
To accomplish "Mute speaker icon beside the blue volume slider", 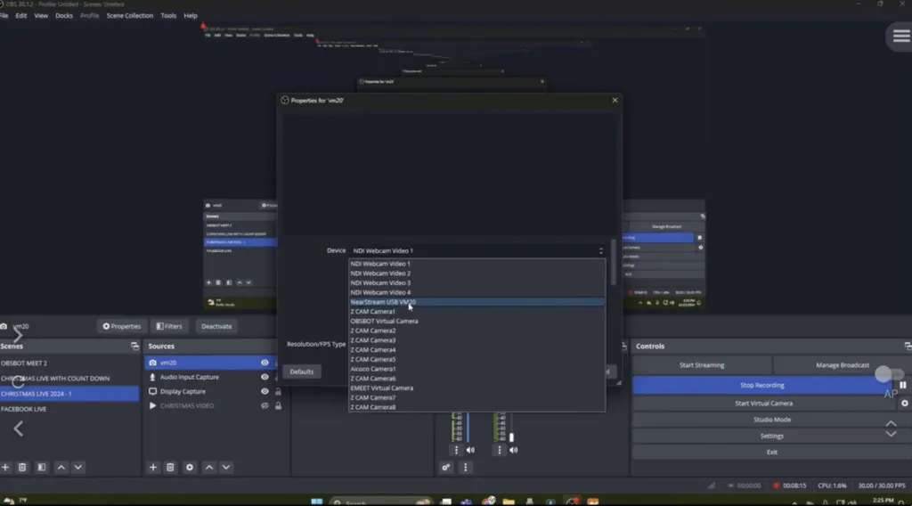I will 470,450.
